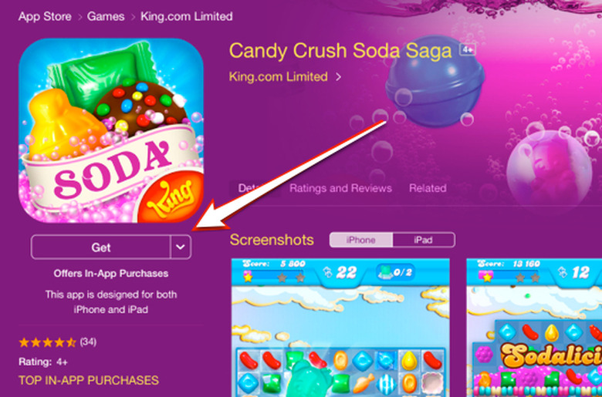Viewport: 602px width, 397px height.
Task: Navigate to Games breadcrumb
Action: click(x=106, y=16)
